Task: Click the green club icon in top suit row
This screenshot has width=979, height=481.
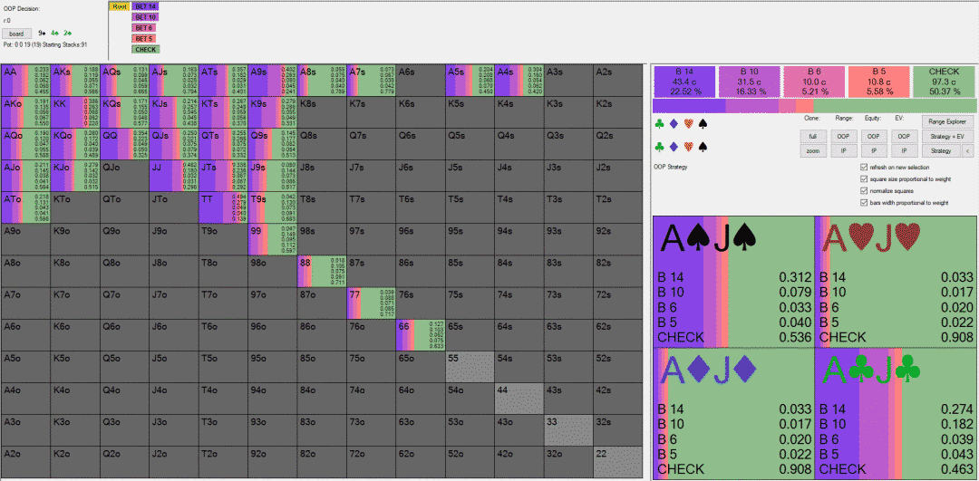Action: coord(658,123)
